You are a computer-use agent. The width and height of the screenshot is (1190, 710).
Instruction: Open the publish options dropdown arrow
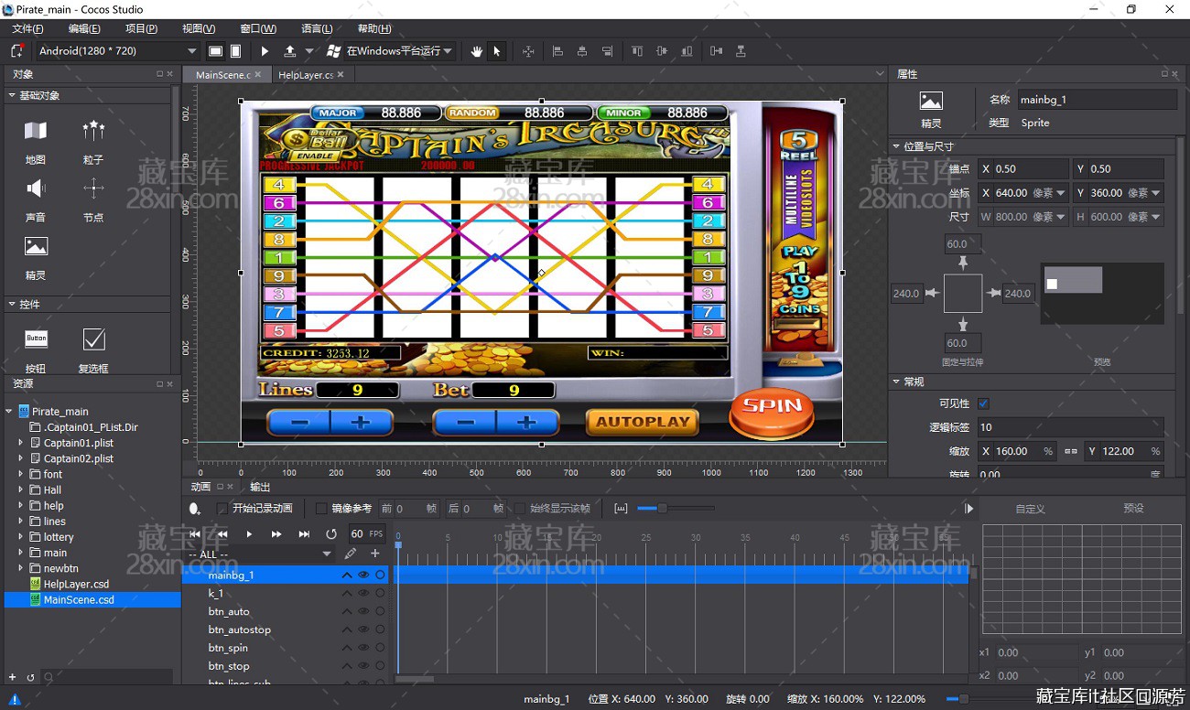(308, 51)
